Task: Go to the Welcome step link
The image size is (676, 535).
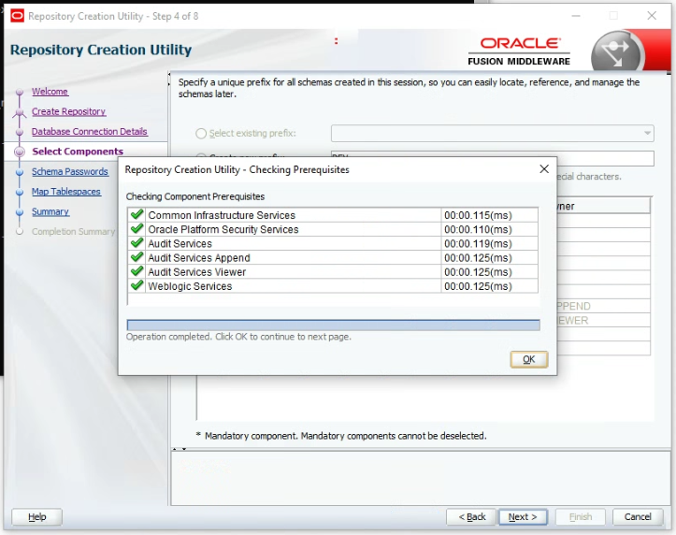Action: (x=50, y=92)
